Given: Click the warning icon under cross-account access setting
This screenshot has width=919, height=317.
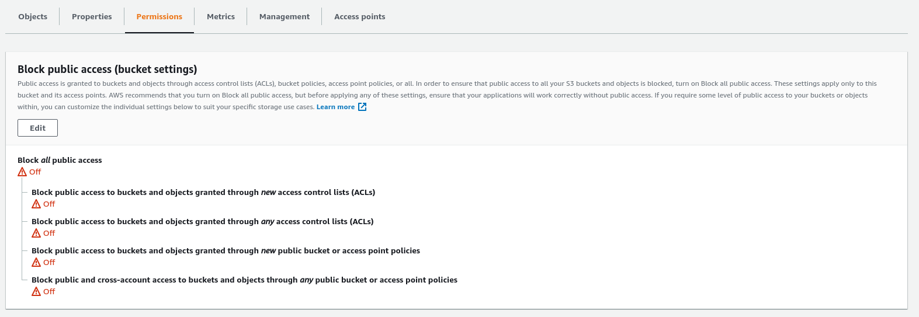Looking at the screenshot, I should 36,291.
